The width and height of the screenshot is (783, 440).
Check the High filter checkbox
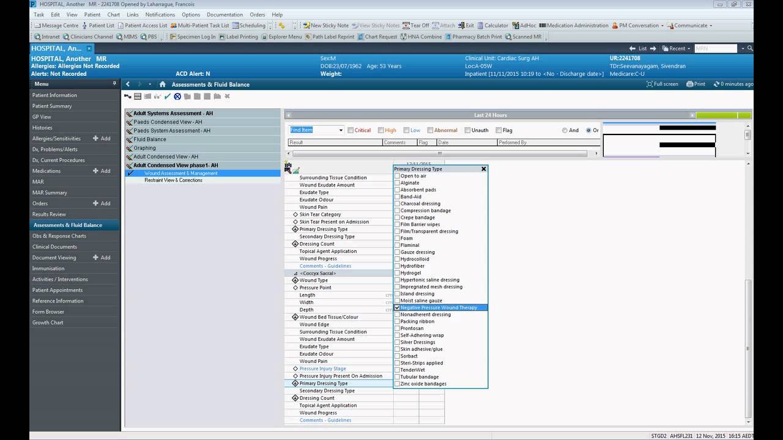click(x=381, y=130)
